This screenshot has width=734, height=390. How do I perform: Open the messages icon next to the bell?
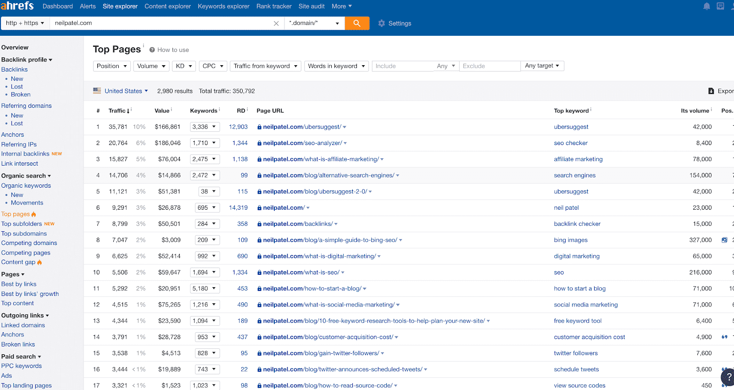(x=720, y=6)
